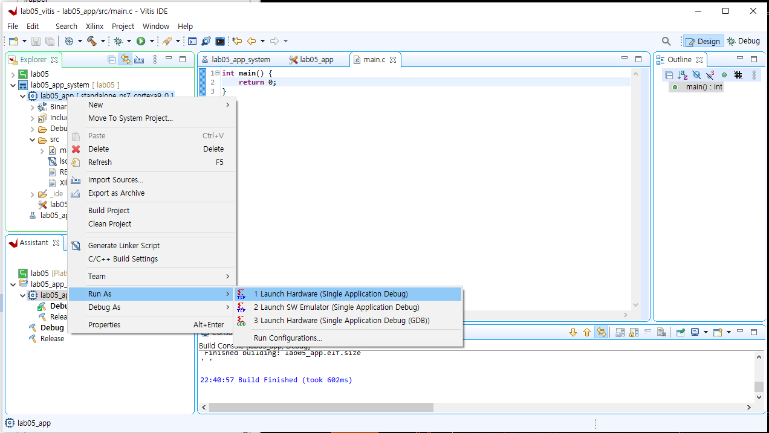This screenshot has width=769, height=433.
Task: Toggle console Scroll Lock icon
Action: pyautogui.click(x=634, y=332)
